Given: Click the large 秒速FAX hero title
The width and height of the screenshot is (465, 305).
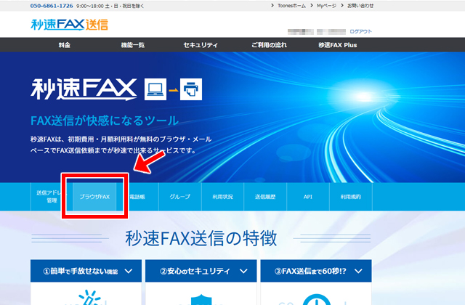Looking at the screenshot, I should pyautogui.click(x=84, y=89).
